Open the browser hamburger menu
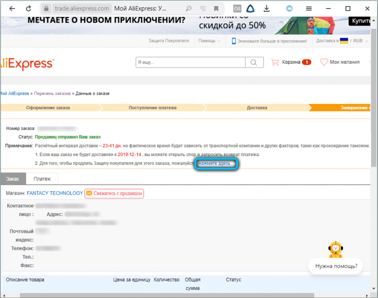Image resolution: width=378 pixels, height=298 pixels. pyautogui.click(x=309, y=9)
